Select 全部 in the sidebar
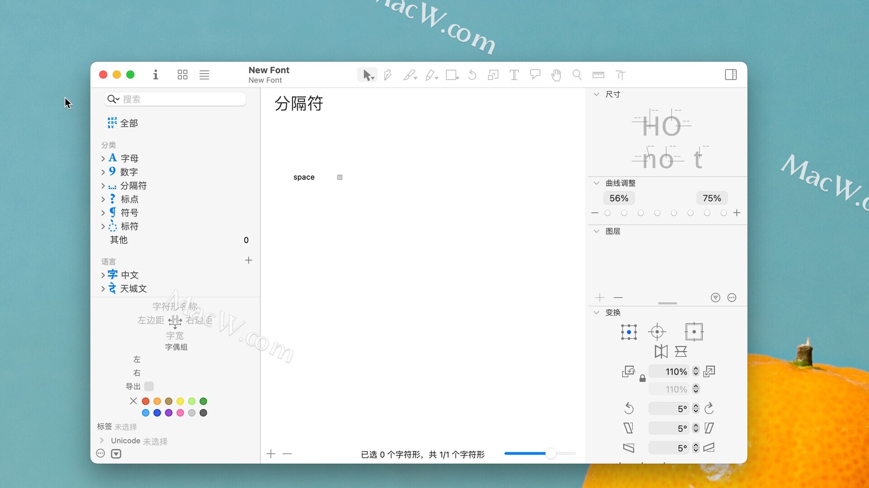 [123, 123]
